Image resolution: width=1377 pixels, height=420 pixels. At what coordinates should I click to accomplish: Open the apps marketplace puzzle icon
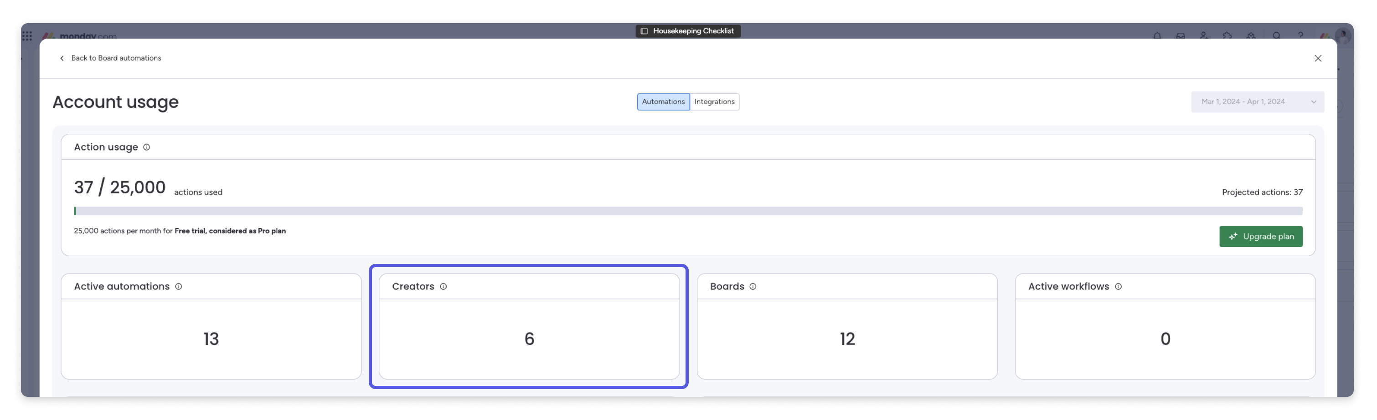1228,36
